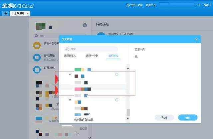Open the 帮助 dropdown menu

[207, 5]
